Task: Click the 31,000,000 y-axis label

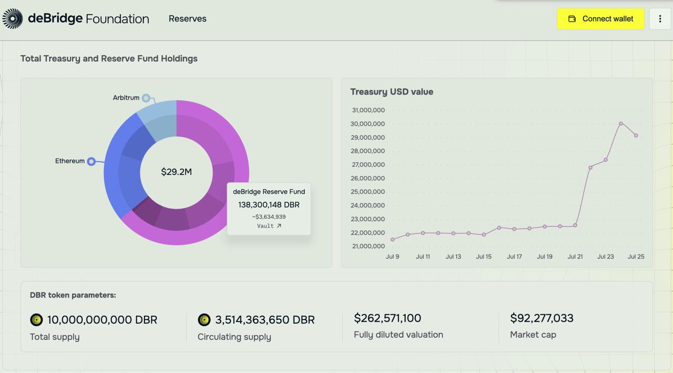Action: click(369, 110)
